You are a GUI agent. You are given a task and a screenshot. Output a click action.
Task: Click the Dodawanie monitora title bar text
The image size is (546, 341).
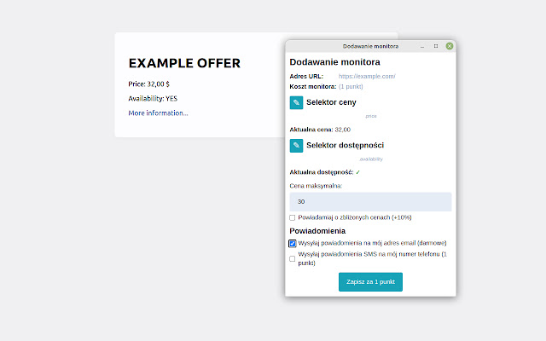click(x=370, y=45)
